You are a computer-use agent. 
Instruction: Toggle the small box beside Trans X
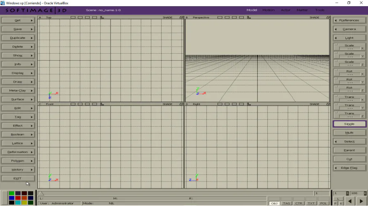click(x=336, y=96)
